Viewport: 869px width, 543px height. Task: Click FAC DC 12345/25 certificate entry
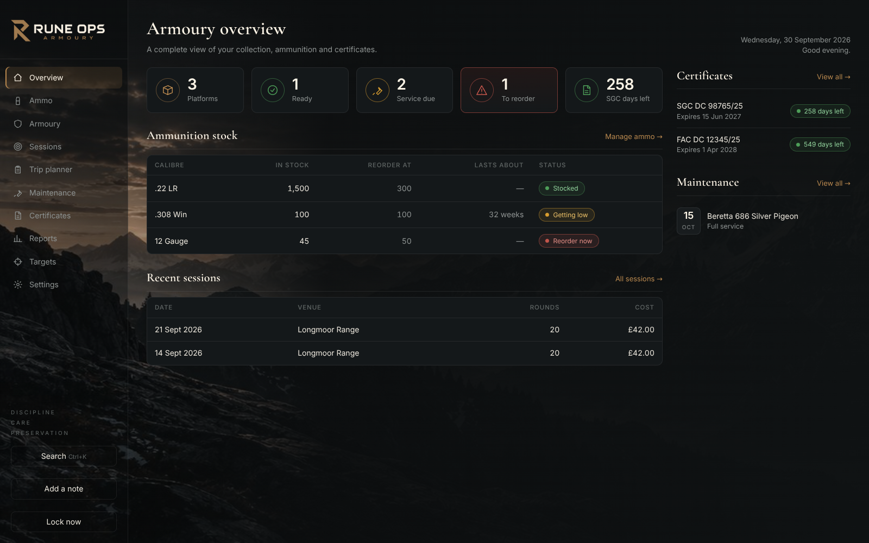(764, 144)
